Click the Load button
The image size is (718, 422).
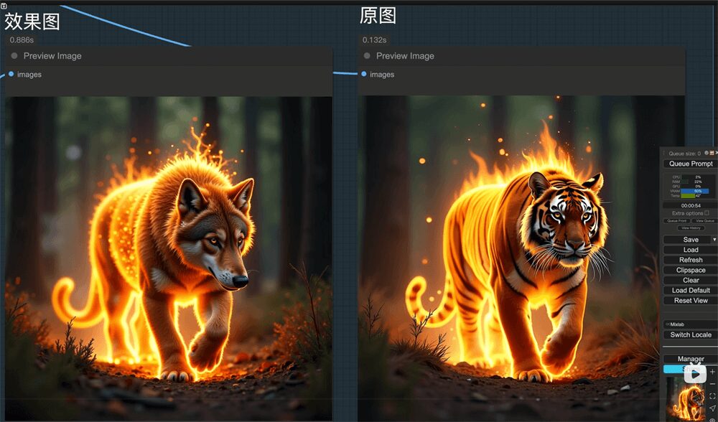[691, 250]
